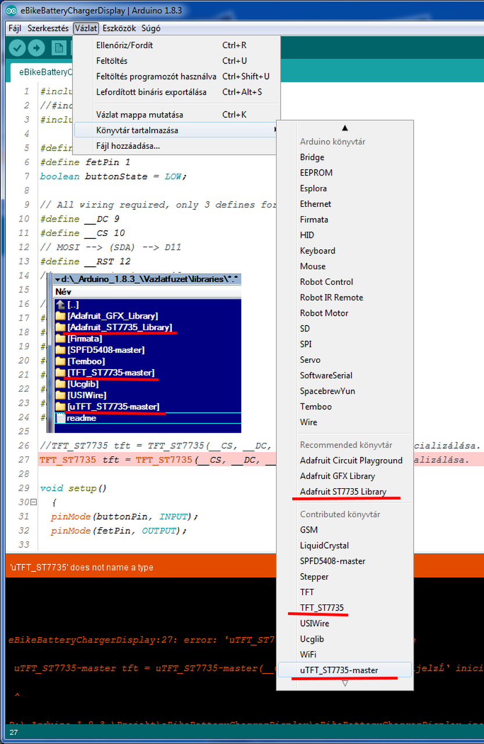
Task: Open the Fájl menu
Action: pos(15,28)
